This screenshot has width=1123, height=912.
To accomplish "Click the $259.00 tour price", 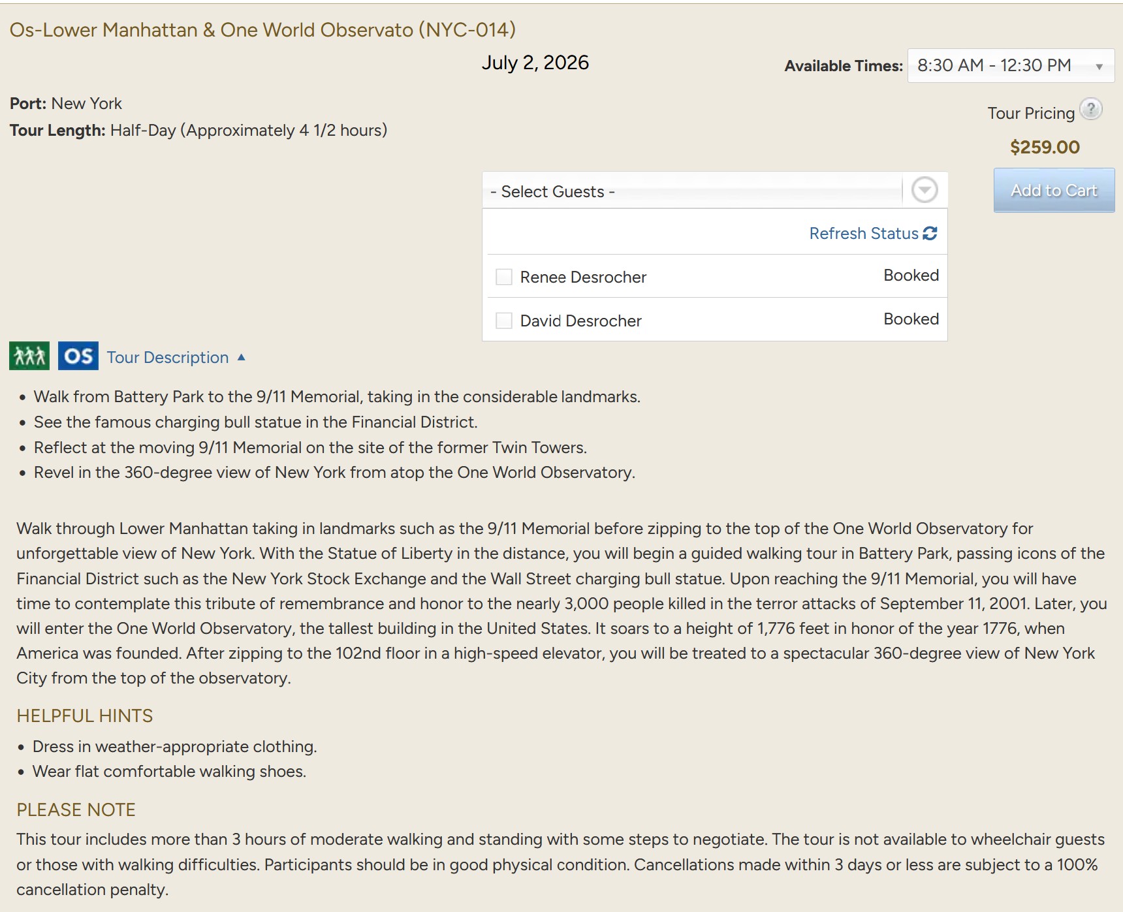I will click(x=1045, y=148).
